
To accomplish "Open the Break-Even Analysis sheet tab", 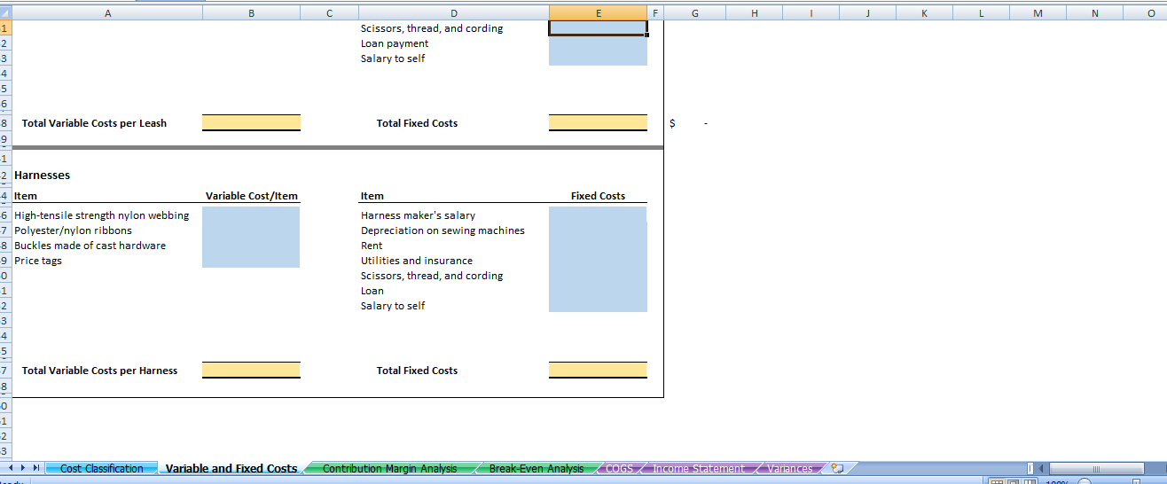I will tap(537, 468).
